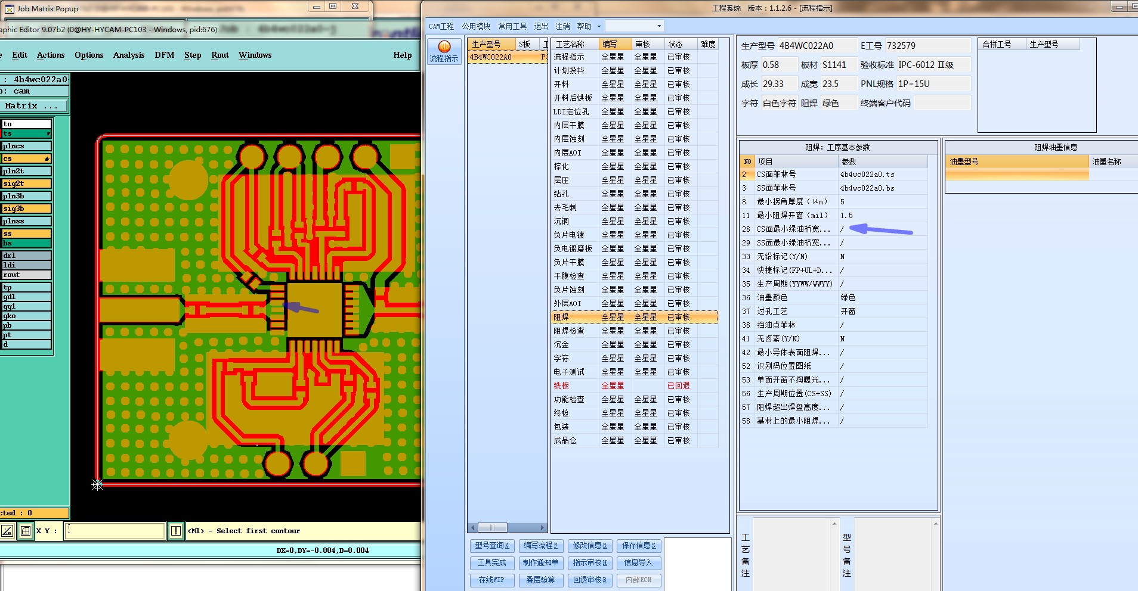Open the Windows menu in Graphic Editor
The image size is (1138, 591).
(x=255, y=55)
